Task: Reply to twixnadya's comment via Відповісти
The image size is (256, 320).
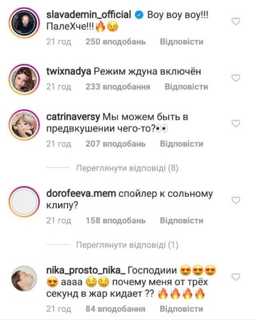Action: [187, 87]
